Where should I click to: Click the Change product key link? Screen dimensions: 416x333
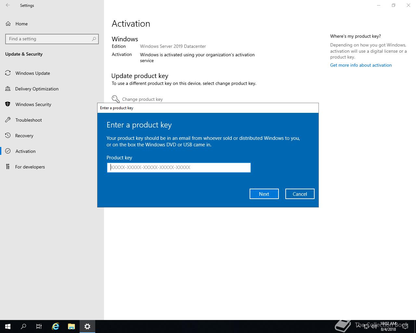142,99
